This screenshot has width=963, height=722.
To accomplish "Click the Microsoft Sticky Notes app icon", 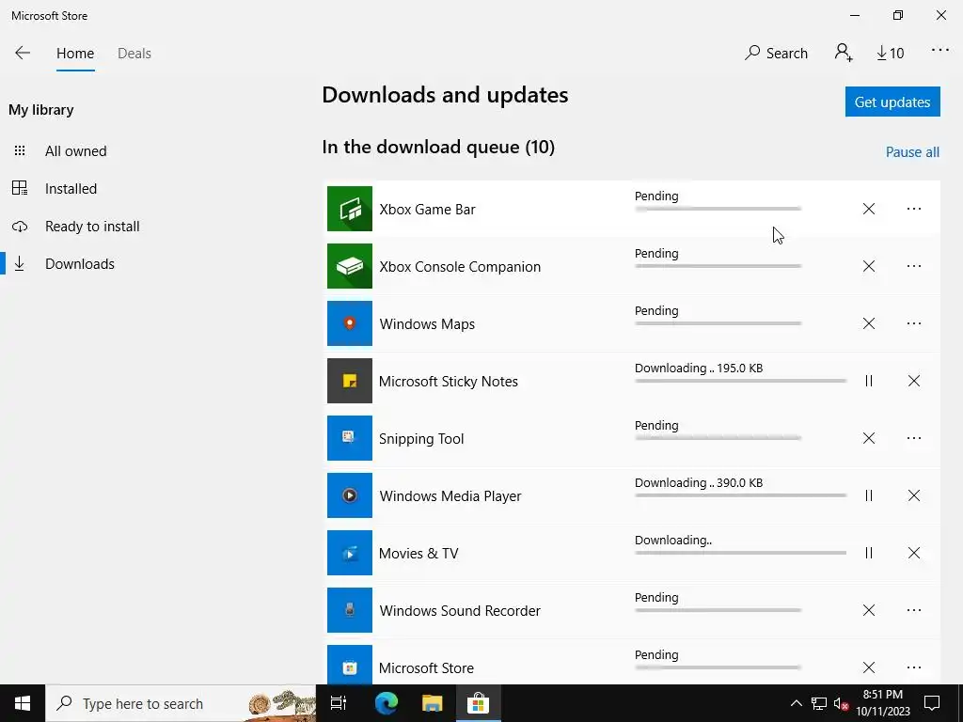I will coord(350,381).
